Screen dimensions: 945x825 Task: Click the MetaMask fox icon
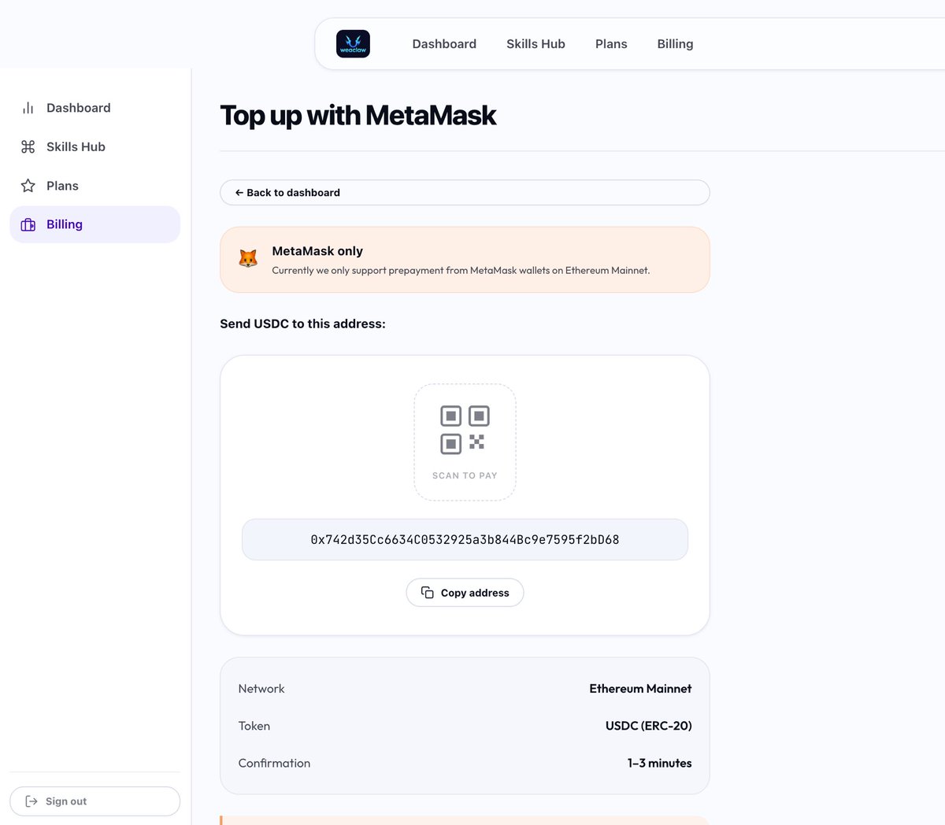[x=248, y=259]
